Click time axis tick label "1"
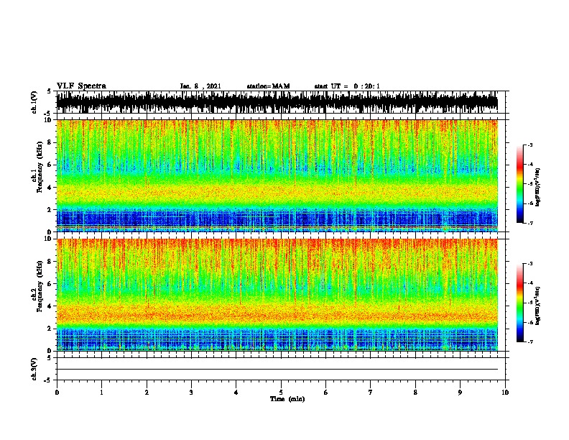Screen dimensions: 569x440 pyautogui.click(x=101, y=392)
